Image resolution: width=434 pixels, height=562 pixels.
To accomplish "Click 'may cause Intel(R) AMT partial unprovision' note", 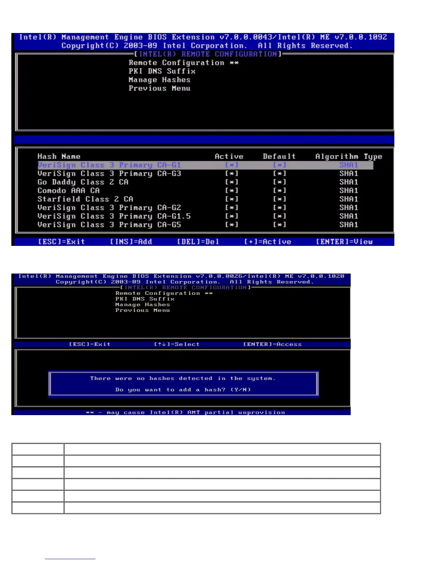I will (185, 412).
